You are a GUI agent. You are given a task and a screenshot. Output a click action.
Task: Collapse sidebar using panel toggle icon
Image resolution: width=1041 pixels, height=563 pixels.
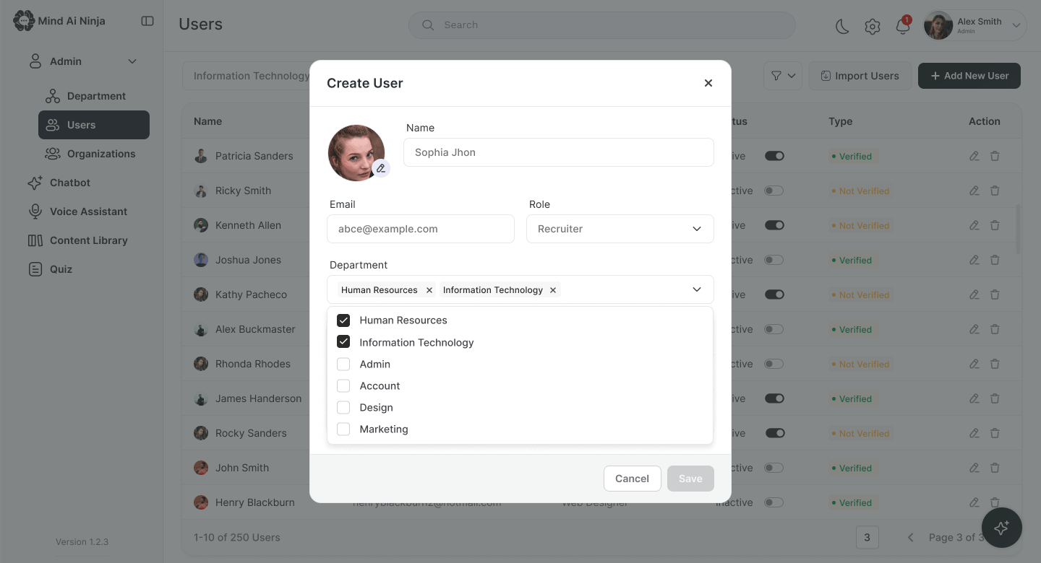pyautogui.click(x=147, y=21)
